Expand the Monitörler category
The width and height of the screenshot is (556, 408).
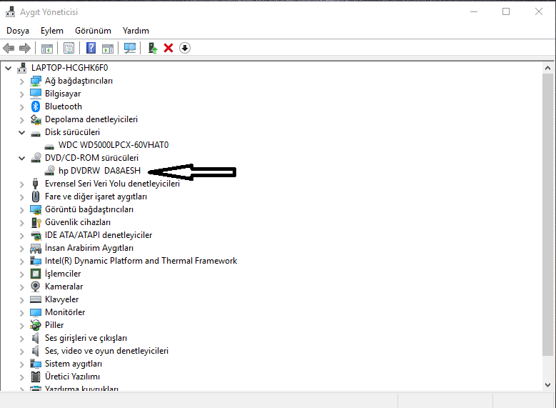[22, 313]
